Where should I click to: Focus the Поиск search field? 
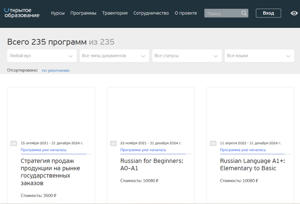(222, 13)
